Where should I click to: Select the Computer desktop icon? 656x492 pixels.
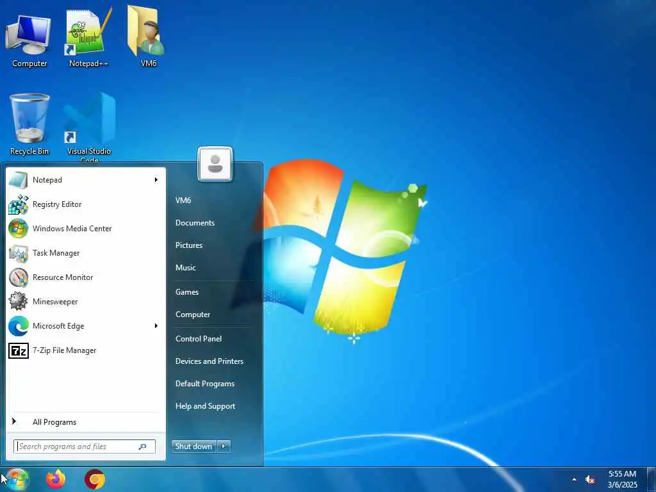coord(28,40)
